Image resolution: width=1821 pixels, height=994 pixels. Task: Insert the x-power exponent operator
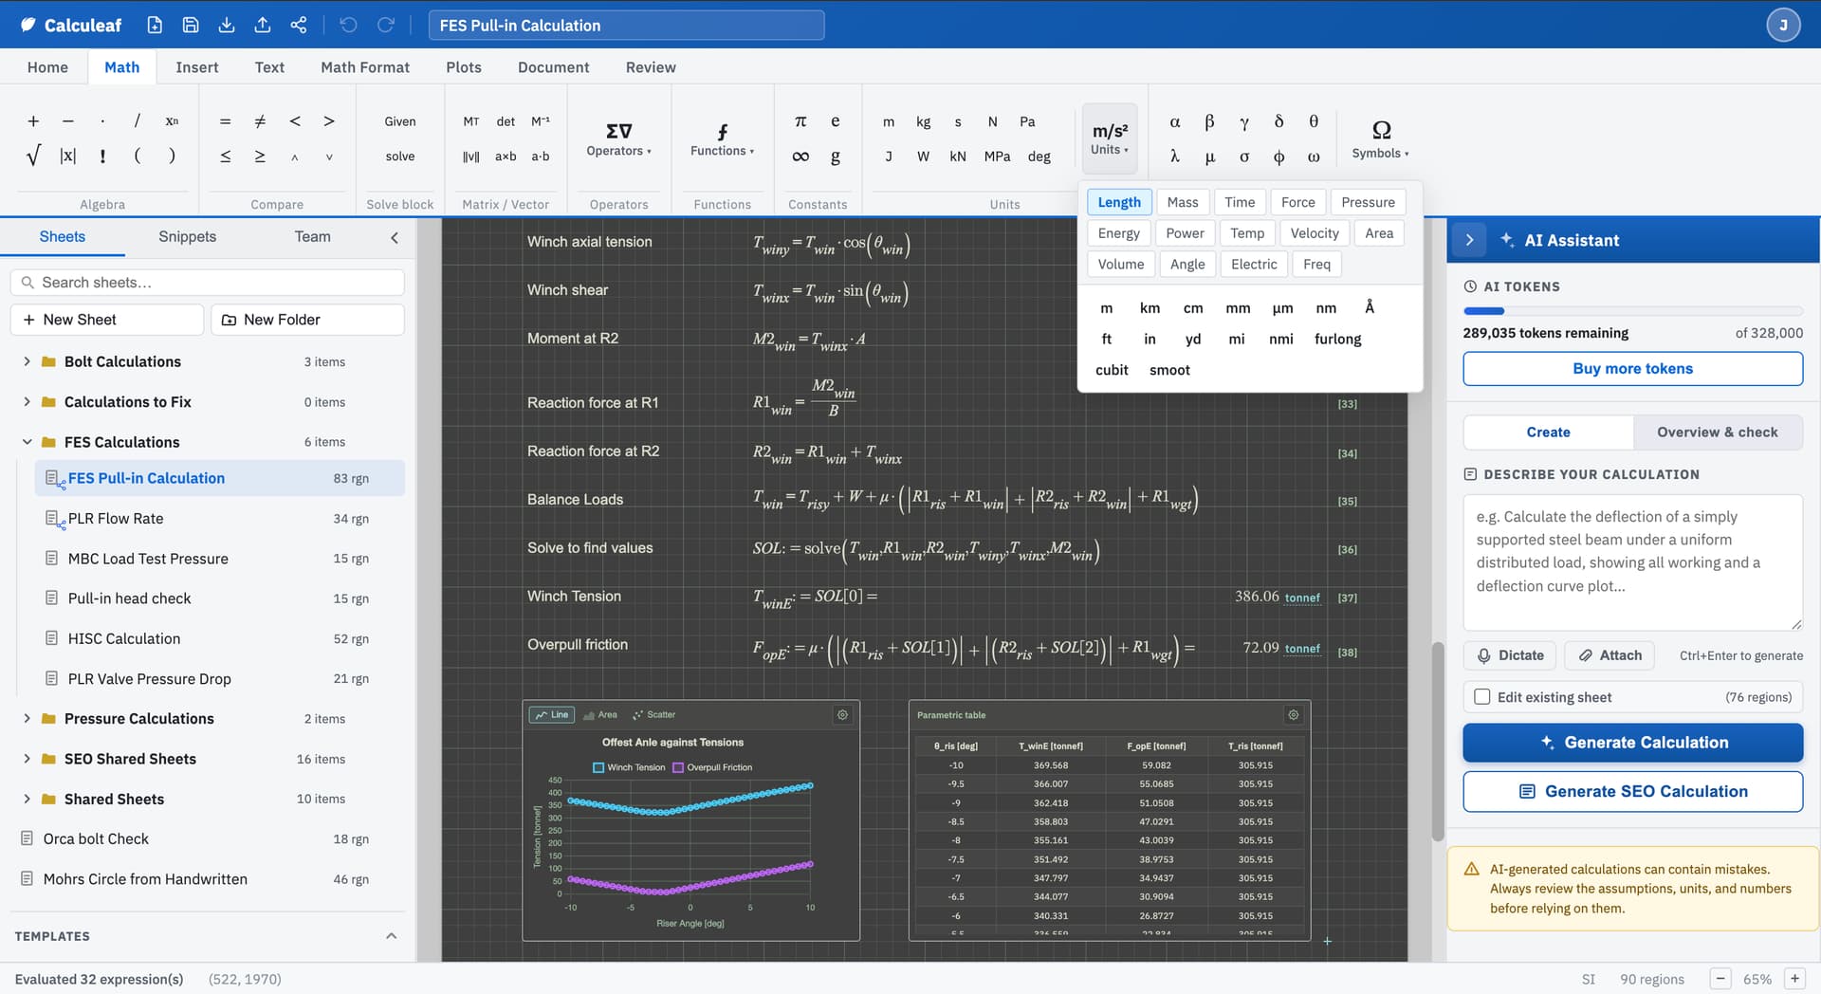click(172, 121)
